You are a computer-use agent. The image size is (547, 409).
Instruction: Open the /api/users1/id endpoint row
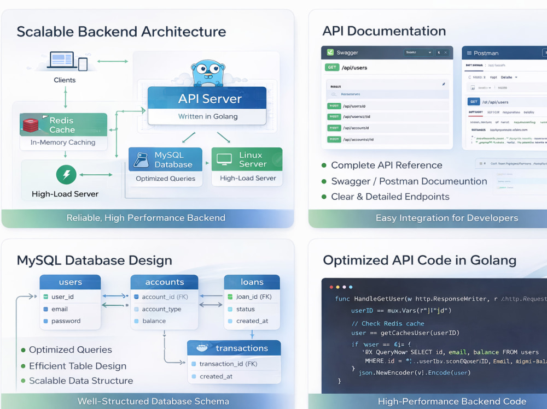pyautogui.click(x=388, y=117)
